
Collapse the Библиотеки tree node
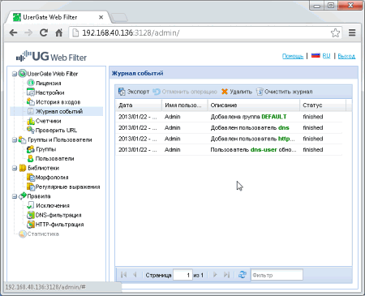pyautogui.click(x=15, y=168)
